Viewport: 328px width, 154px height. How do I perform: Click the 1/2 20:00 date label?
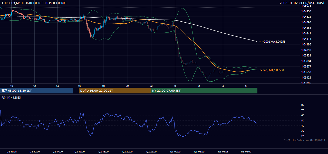(x=127, y=151)
